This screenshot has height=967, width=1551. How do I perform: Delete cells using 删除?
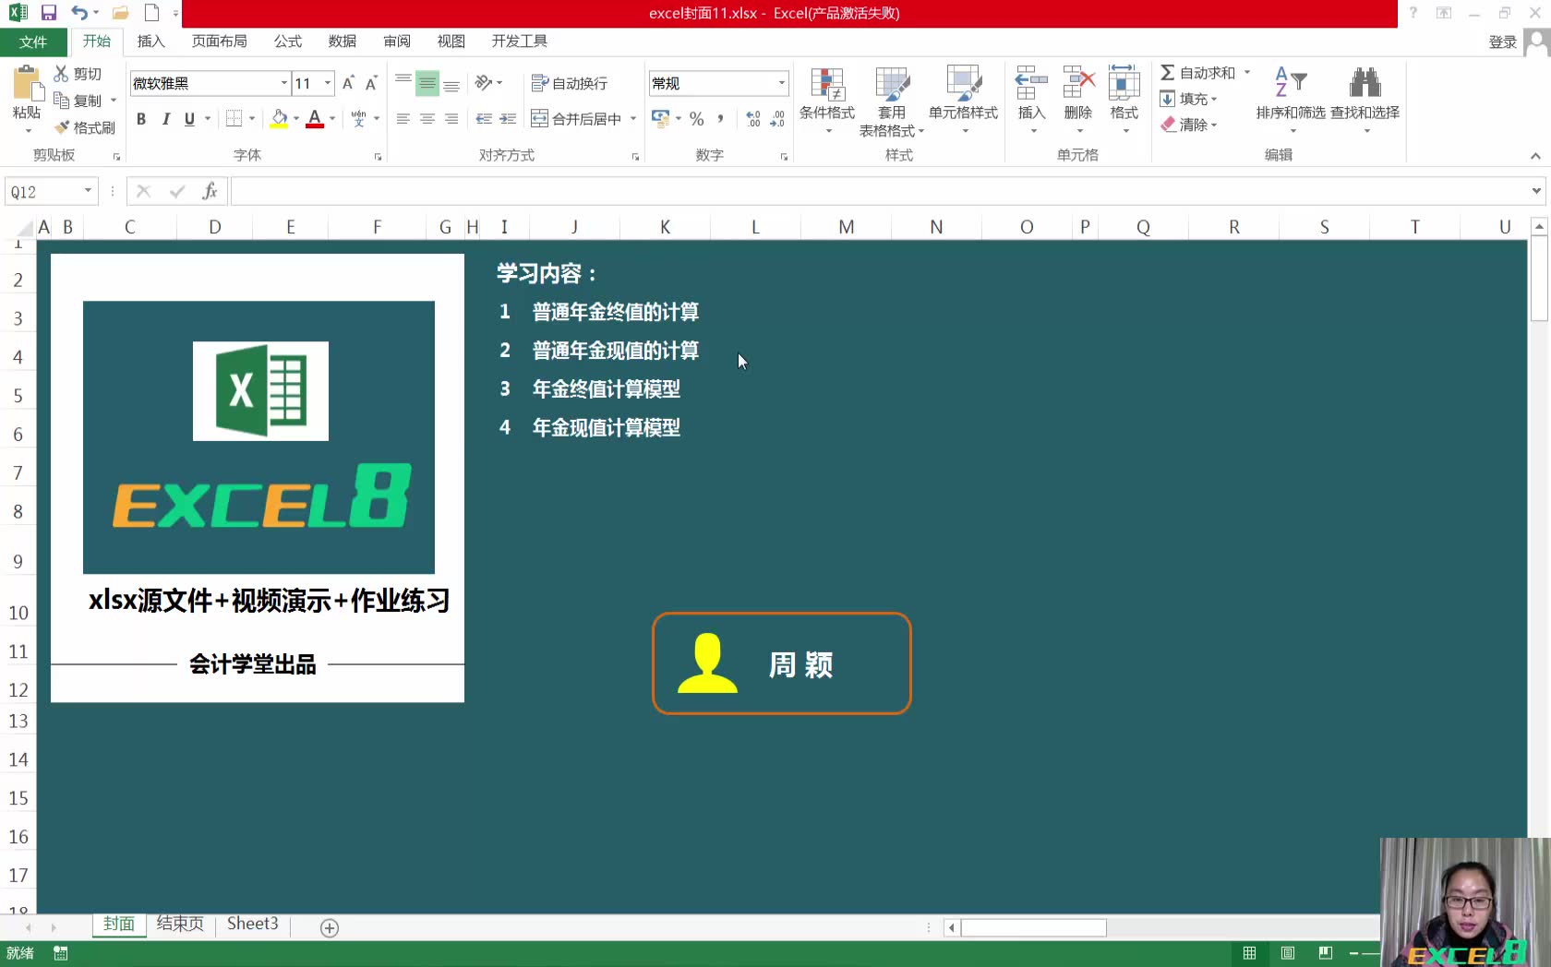click(1078, 100)
